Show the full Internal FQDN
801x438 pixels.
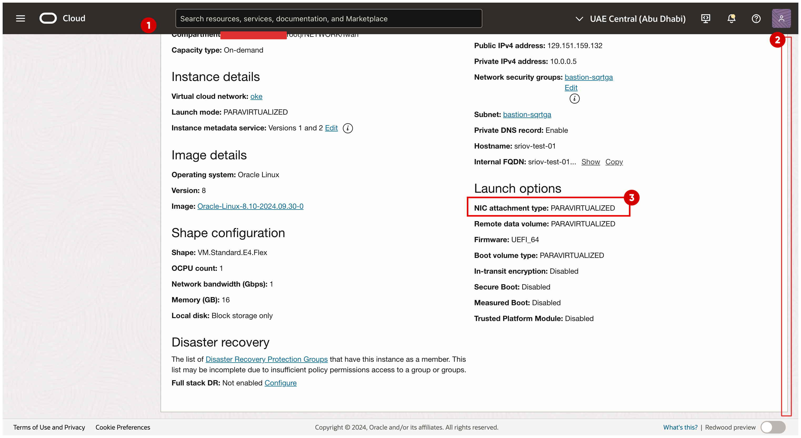590,162
